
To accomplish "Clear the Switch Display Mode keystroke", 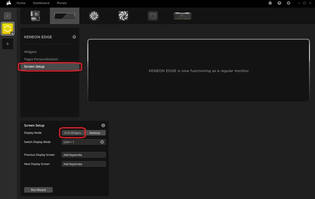I will point(102,142).
